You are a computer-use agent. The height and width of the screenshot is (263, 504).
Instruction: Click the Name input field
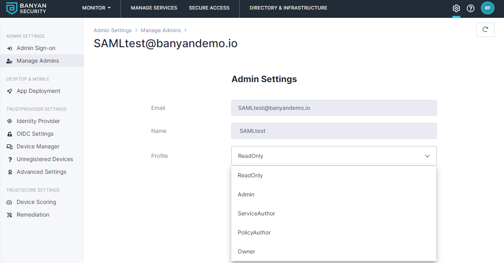pos(334,131)
